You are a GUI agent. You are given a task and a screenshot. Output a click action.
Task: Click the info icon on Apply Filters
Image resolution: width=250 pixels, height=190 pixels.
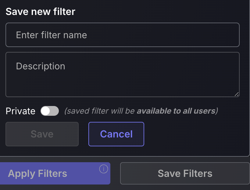coord(104,169)
